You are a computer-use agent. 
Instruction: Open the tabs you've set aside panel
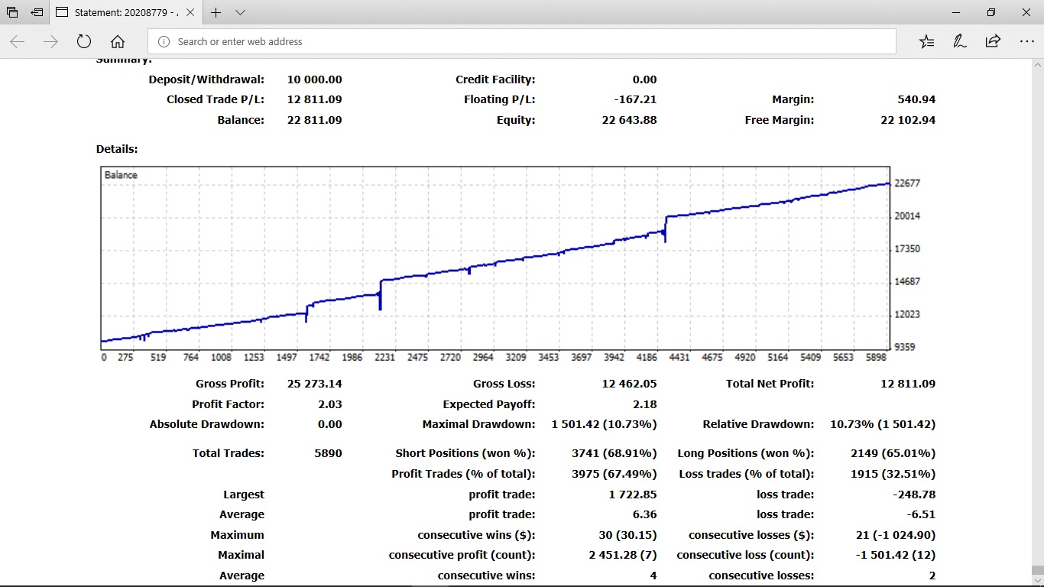point(12,13)
